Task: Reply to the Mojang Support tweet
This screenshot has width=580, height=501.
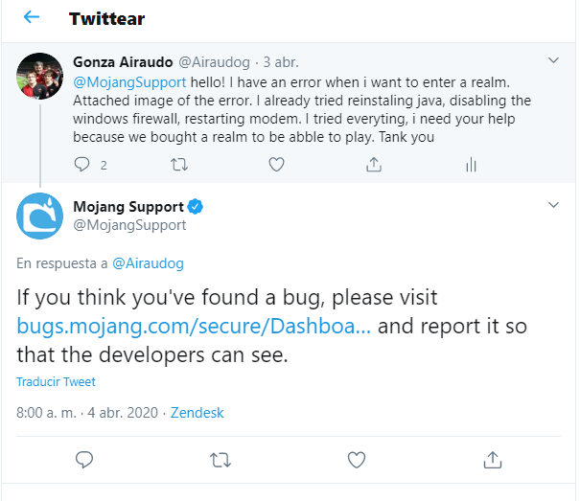Action: pos(84,460)
